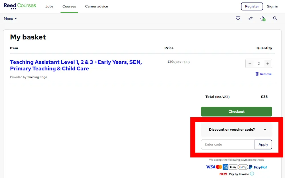Increase course quantity with plus button
Viewport: 285px width, 178px height.
click(x=268, y=64)
